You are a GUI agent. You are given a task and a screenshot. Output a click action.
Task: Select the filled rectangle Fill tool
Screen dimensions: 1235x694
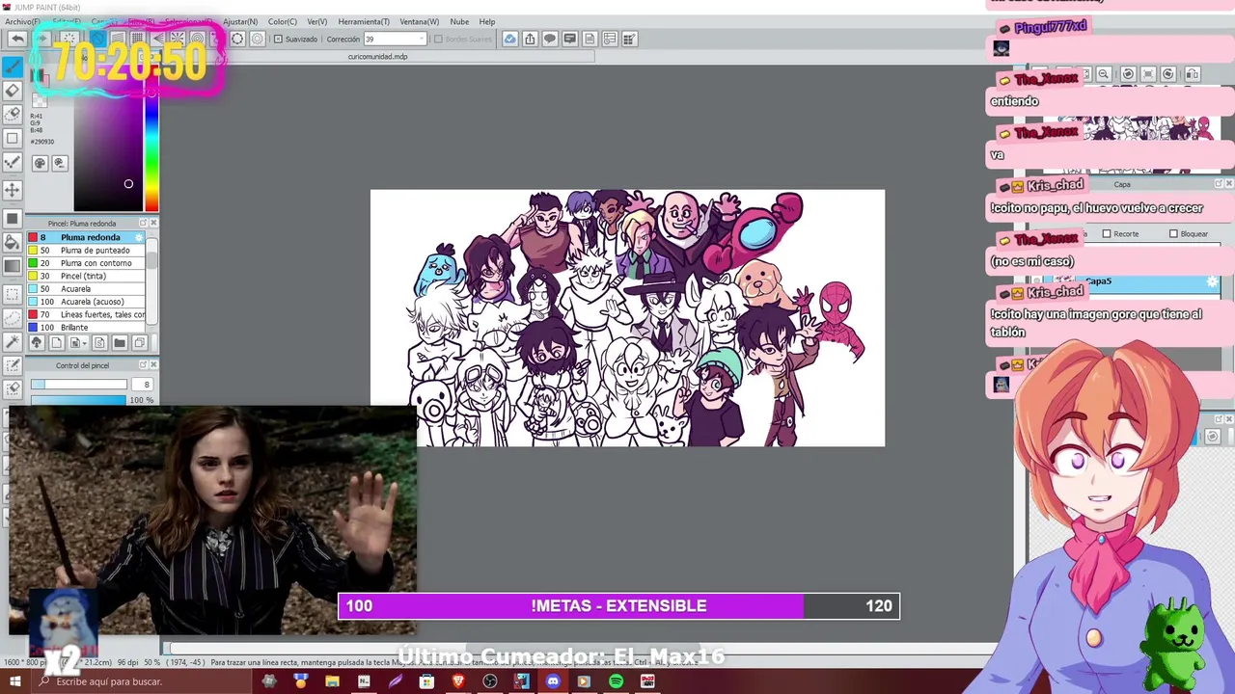click(x=13, y=219)
